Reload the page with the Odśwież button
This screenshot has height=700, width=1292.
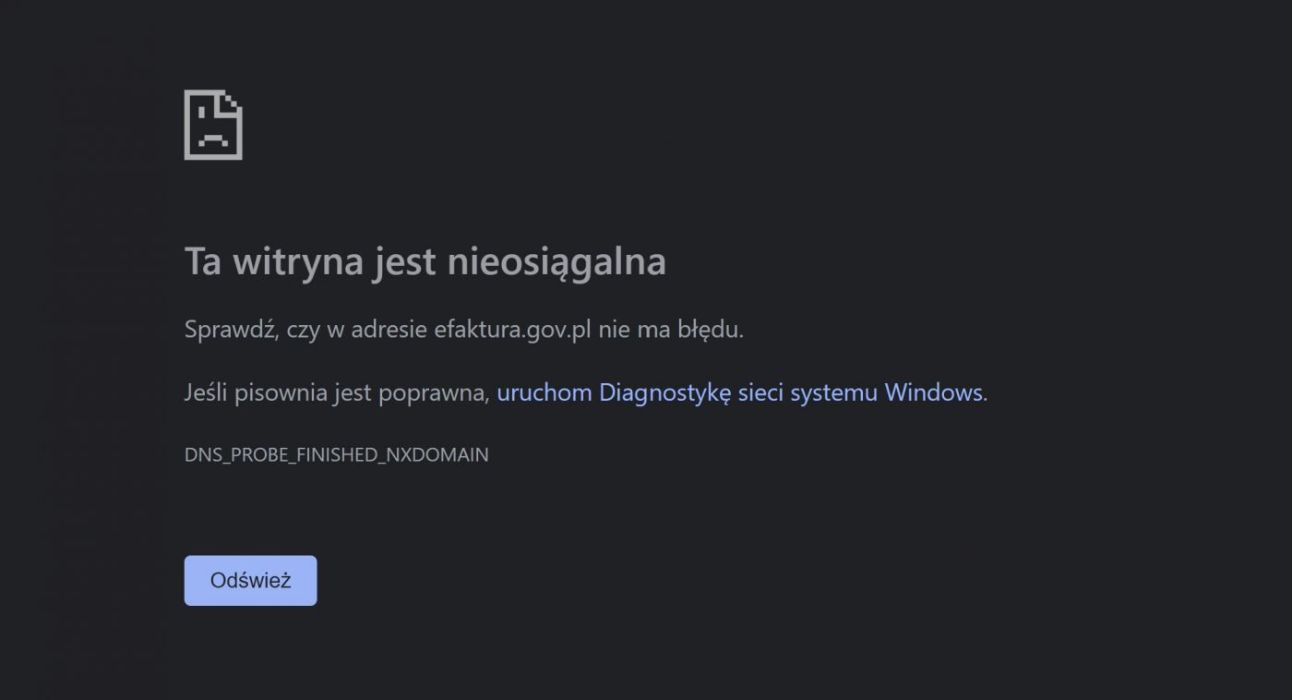tap(250, 580)
